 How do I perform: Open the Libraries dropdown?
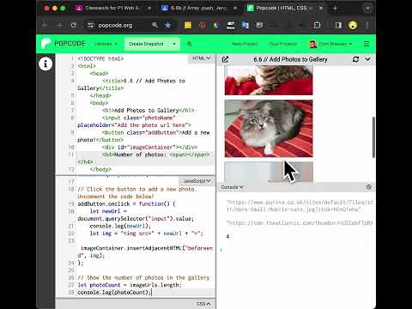tap(106, 44)
